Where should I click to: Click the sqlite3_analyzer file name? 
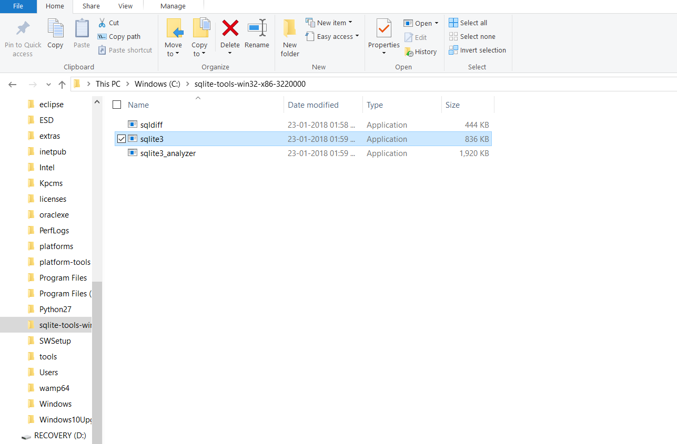tap(168, 153)
